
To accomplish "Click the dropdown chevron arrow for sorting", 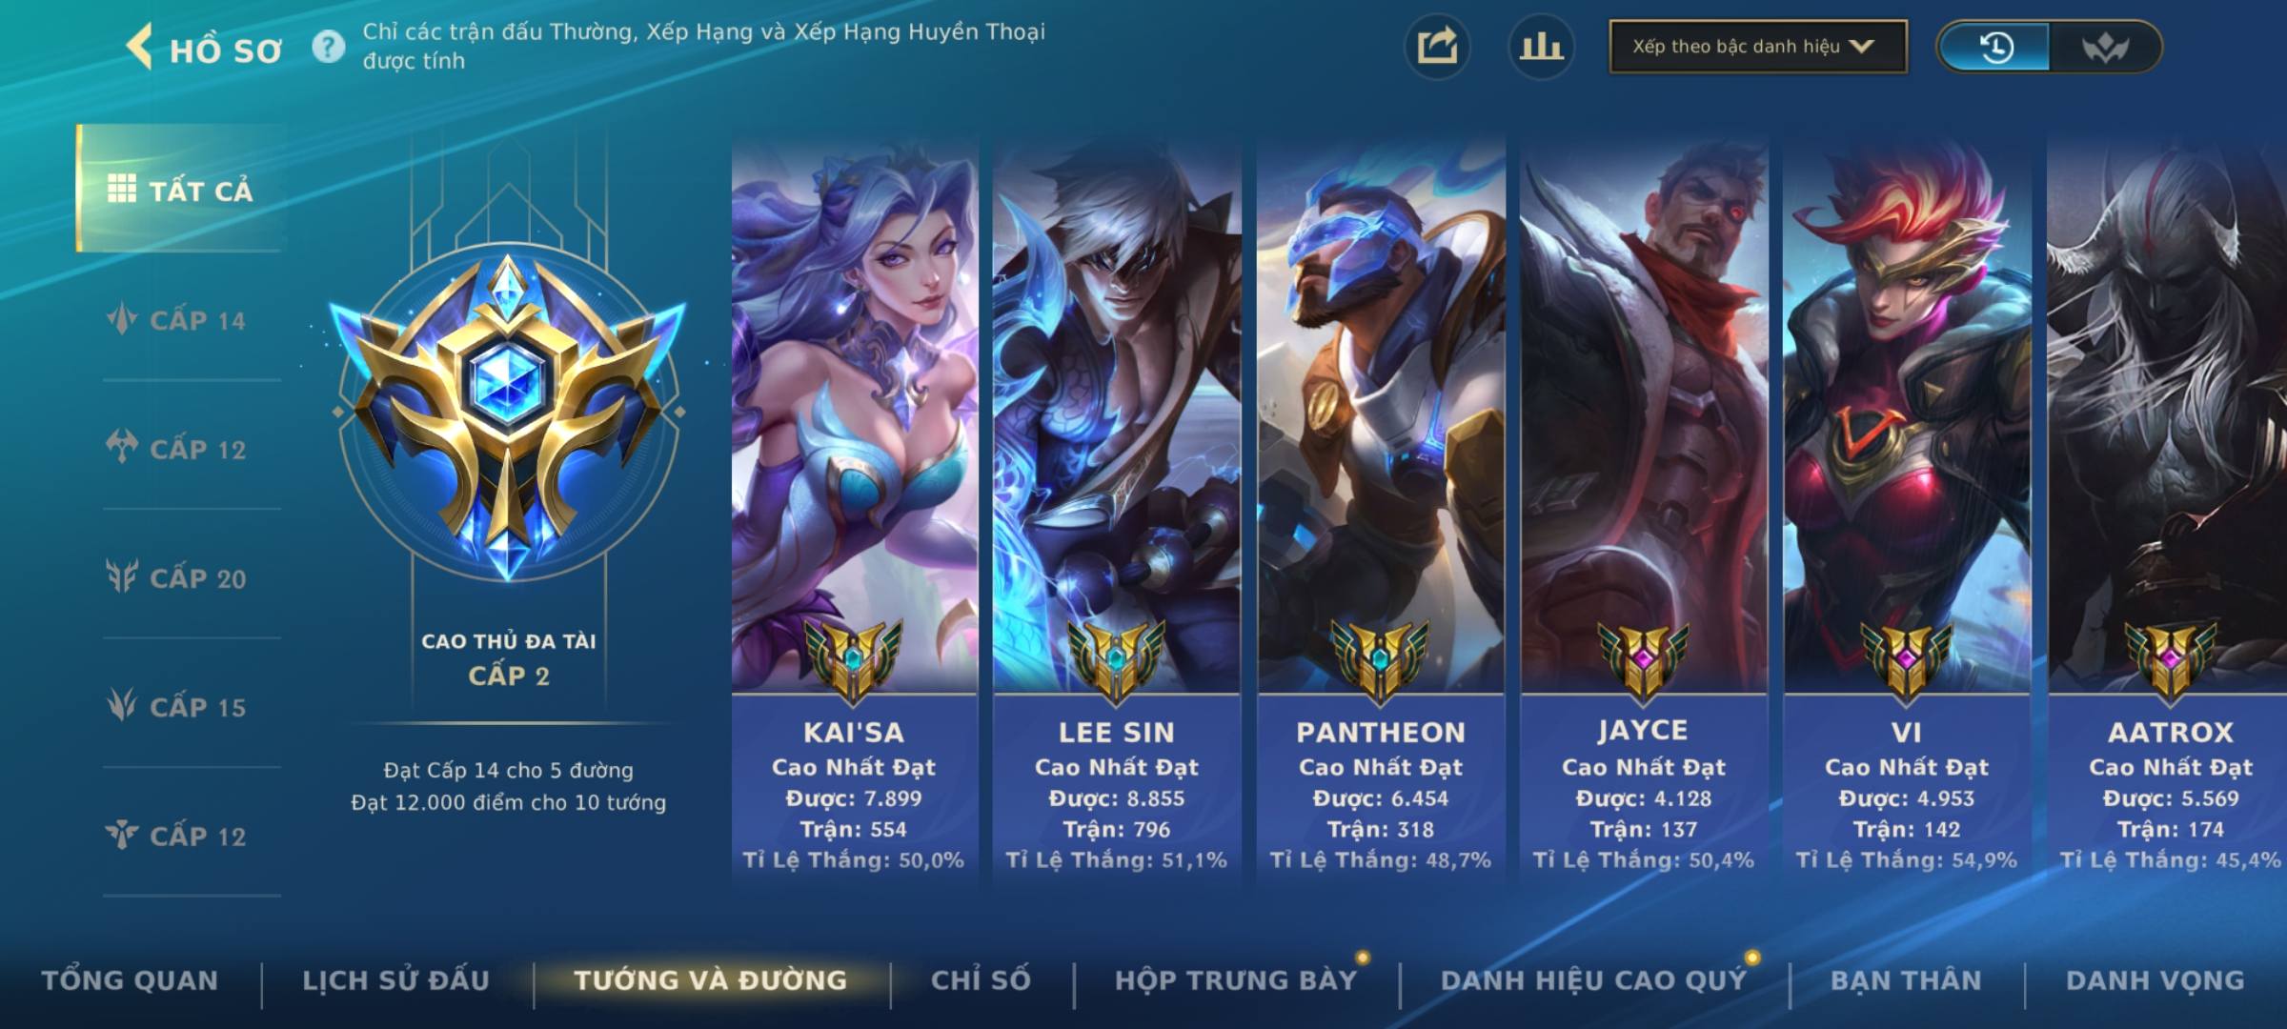I will pyautogui.click(x=1861, y=47).
